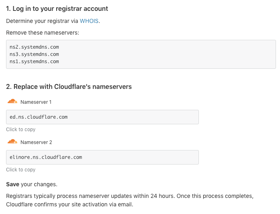The height and width of the screenshot is (214, 280).
Task: Select the ns3.systemdns.com line
Action: coord(34,54)
